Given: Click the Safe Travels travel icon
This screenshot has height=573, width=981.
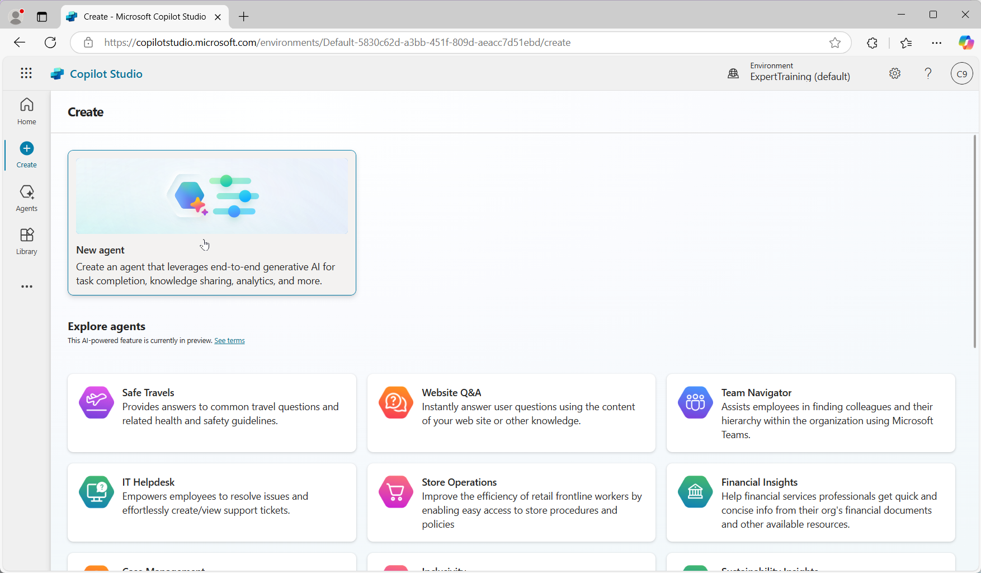Looking at the screenshot, I should [96, 402].
